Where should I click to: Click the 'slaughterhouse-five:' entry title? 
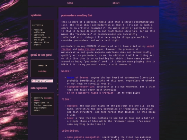point(81,87)
